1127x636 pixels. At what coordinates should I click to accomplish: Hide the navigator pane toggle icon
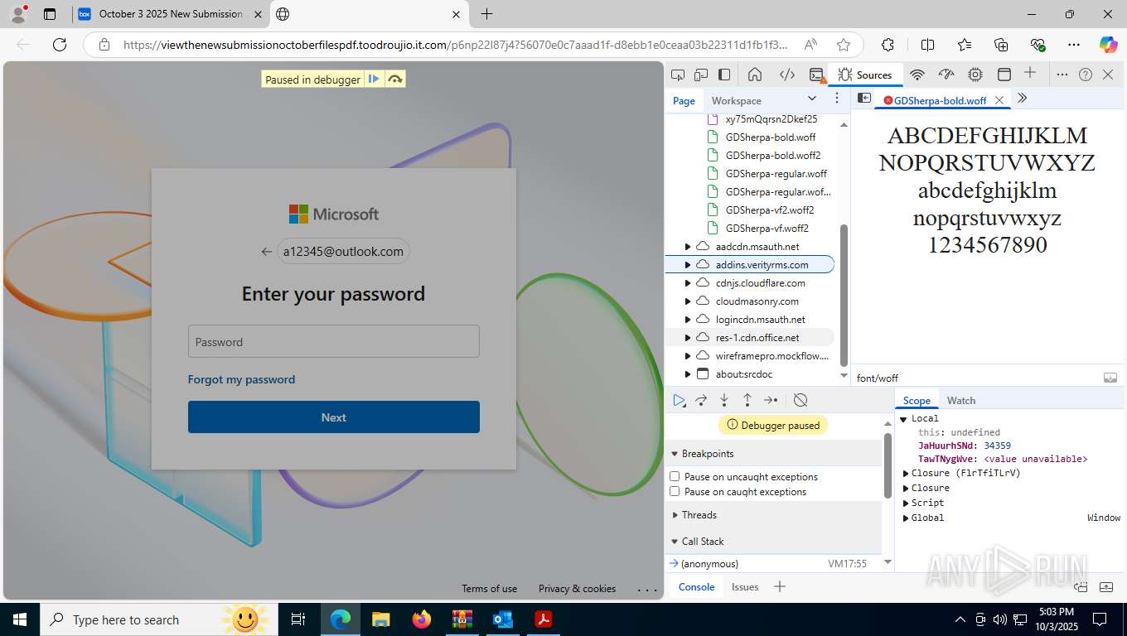pos(864,98)
